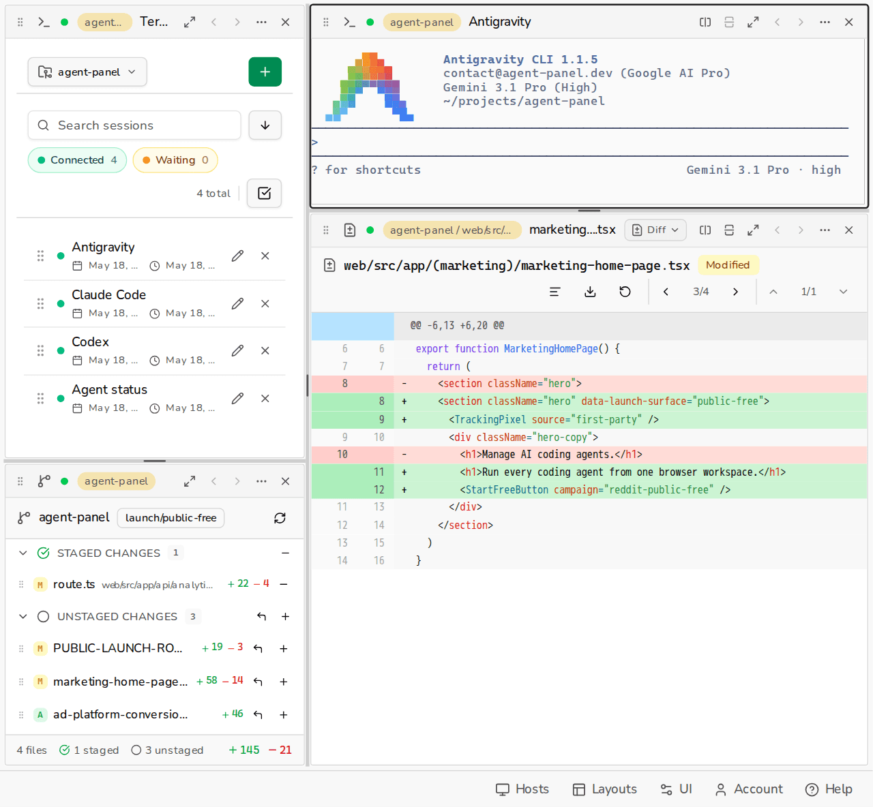
Task: Click the launch/public-free branch button
Action: (171, 518)
